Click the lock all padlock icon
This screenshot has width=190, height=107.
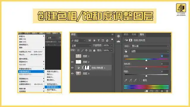(x=94, y=50)
